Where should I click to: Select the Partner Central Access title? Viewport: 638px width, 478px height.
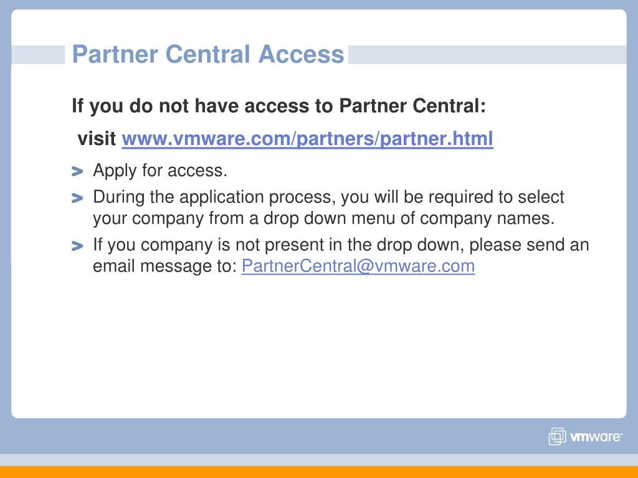click(208, 55)
